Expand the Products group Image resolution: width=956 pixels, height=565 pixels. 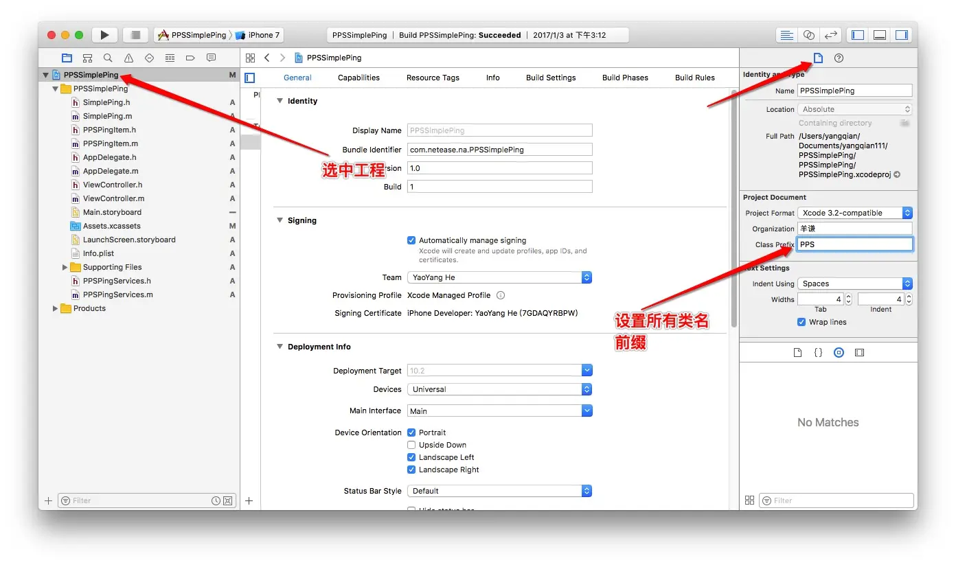[56, 308]
